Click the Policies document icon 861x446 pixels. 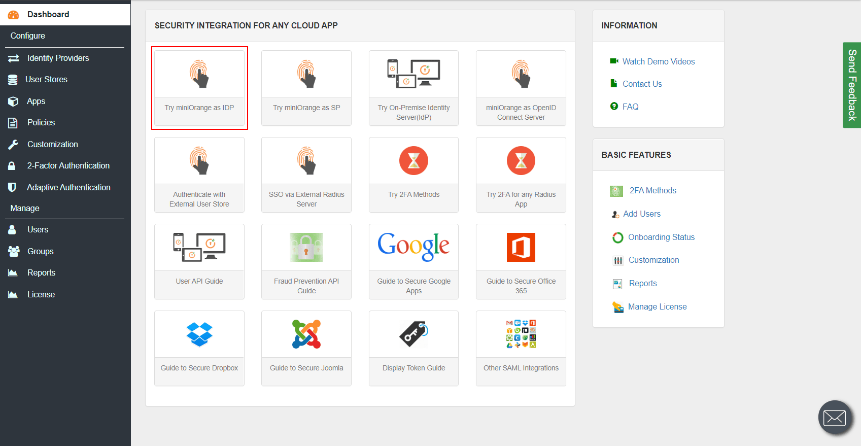coord(13,123)
